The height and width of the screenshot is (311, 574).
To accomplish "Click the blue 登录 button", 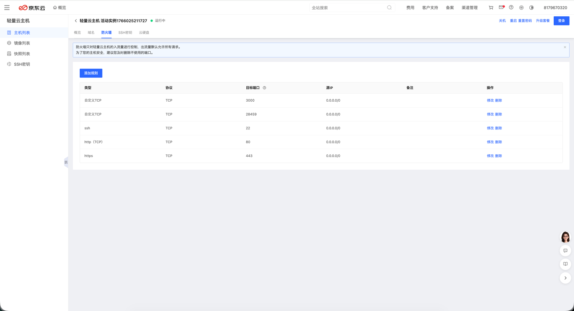I will [561, 21].
